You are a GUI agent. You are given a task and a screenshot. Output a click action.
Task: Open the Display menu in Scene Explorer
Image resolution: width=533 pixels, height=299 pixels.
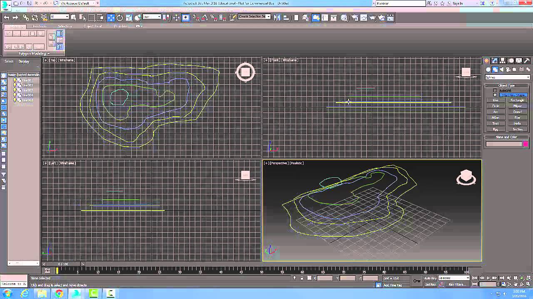click(24, 61)
